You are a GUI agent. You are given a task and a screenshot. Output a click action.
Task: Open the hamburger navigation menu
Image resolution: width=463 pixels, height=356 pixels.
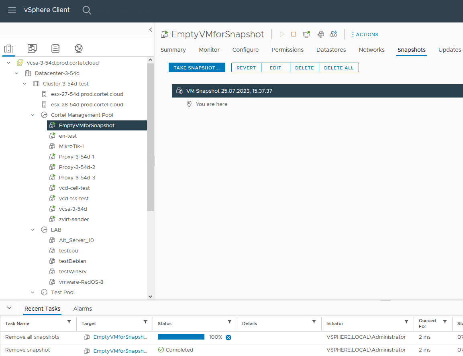tap(12, 10)
